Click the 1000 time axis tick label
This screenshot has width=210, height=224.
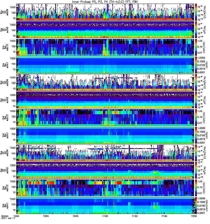[16, 216]
